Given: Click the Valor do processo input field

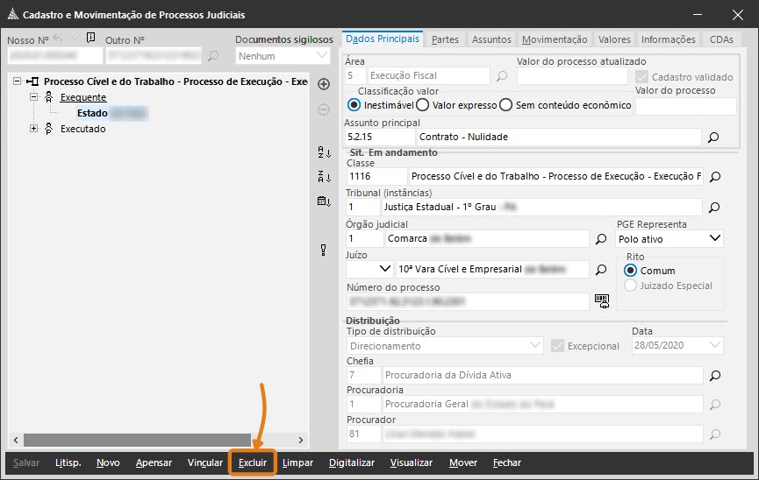Looking at the screenshot, I should pos(685,106).
